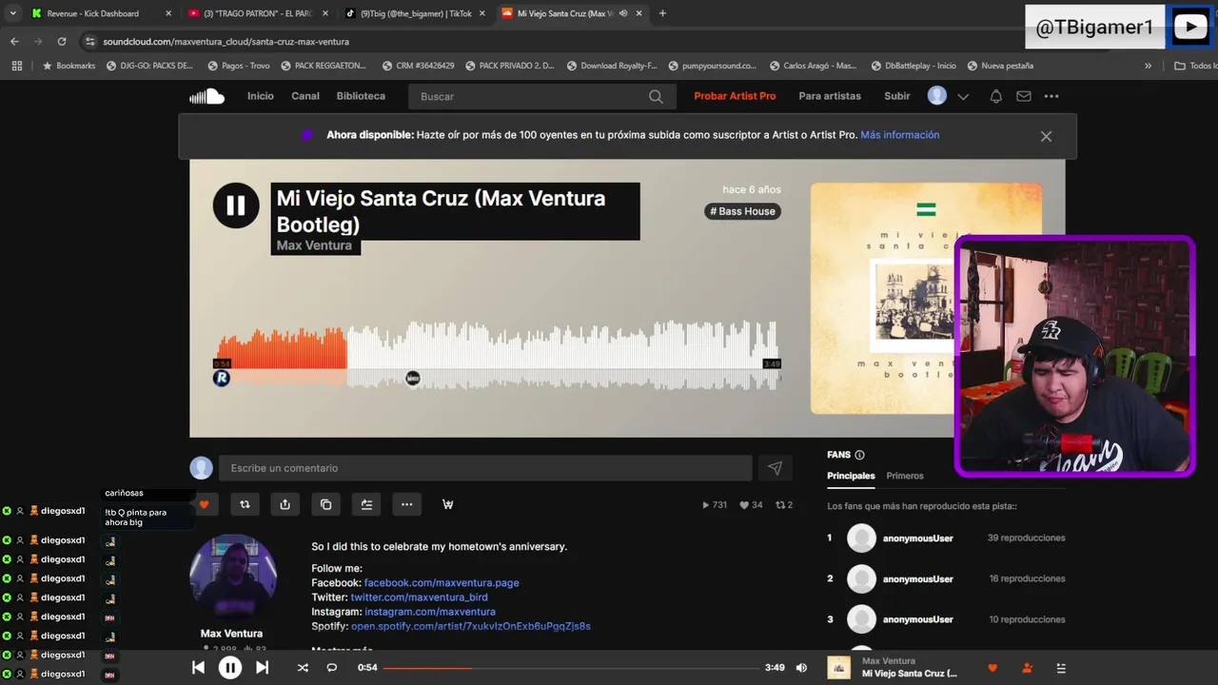Screen dimensions: 1218x685
Task: Click FANS info icon
Action: click(x=859, y=455)
